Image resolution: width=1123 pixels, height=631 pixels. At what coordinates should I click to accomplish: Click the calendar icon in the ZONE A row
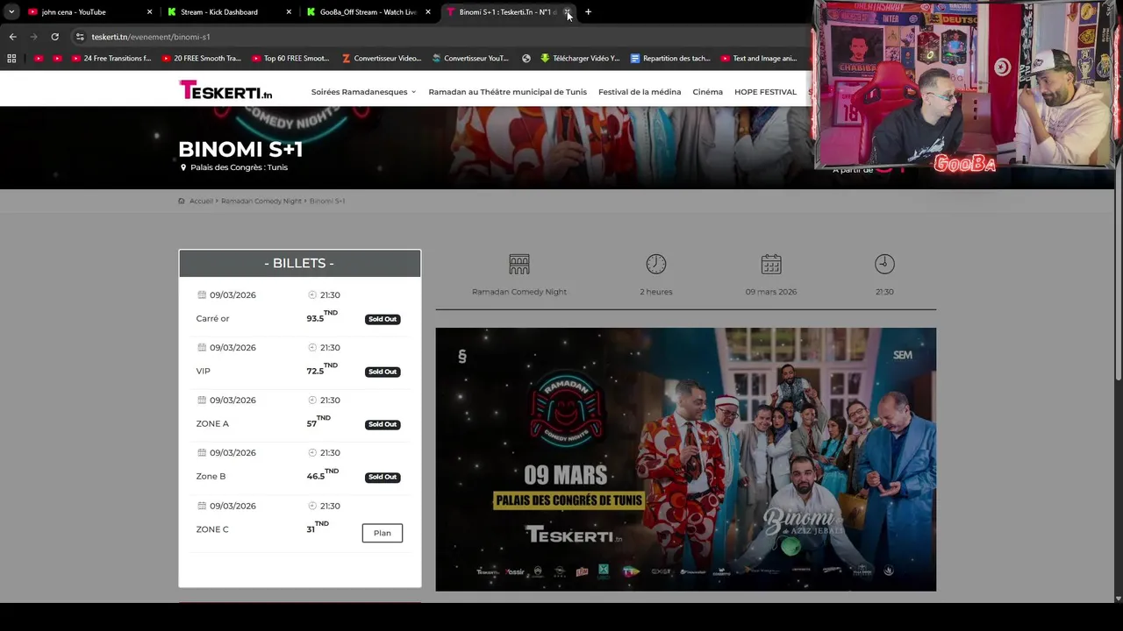point(202,400)
